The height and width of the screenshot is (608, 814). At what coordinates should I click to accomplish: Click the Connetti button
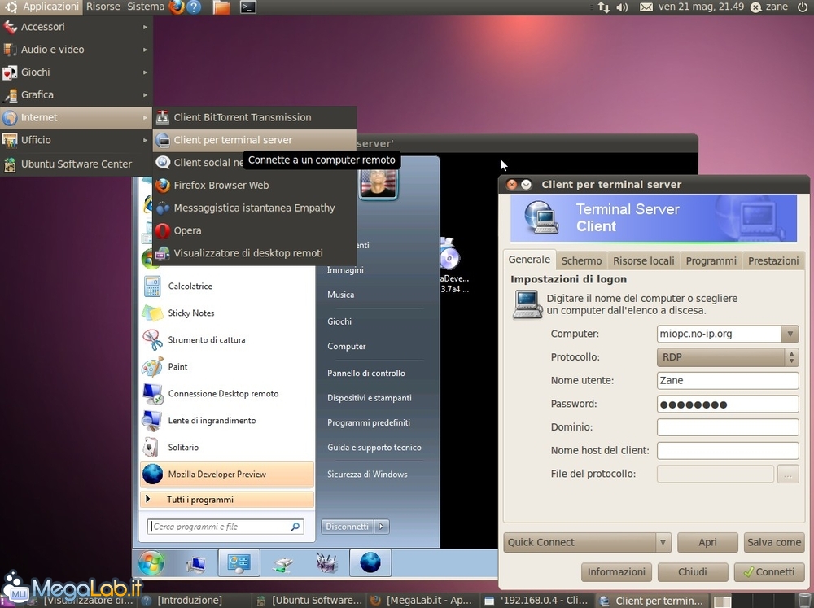tap(769, 572)
